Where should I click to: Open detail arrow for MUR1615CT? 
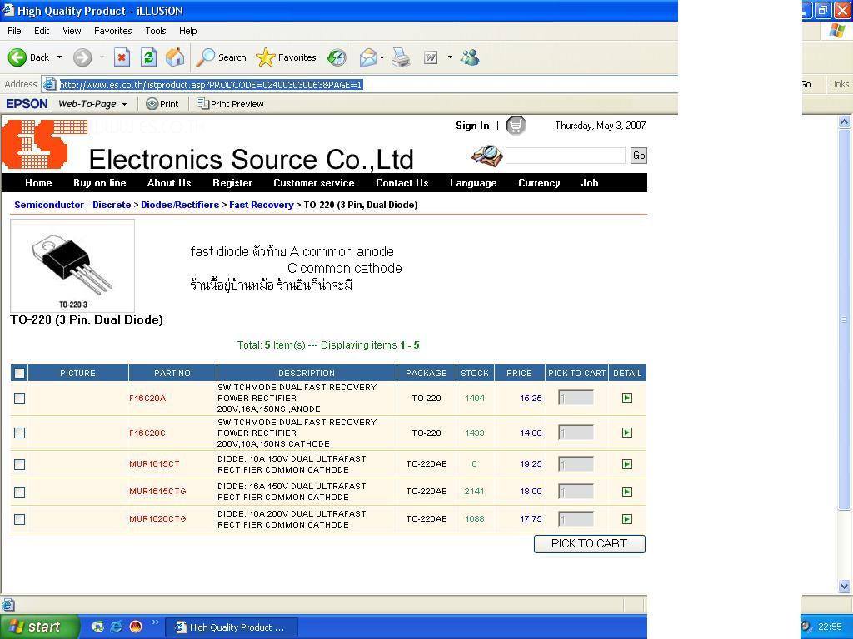click(626, 464)
